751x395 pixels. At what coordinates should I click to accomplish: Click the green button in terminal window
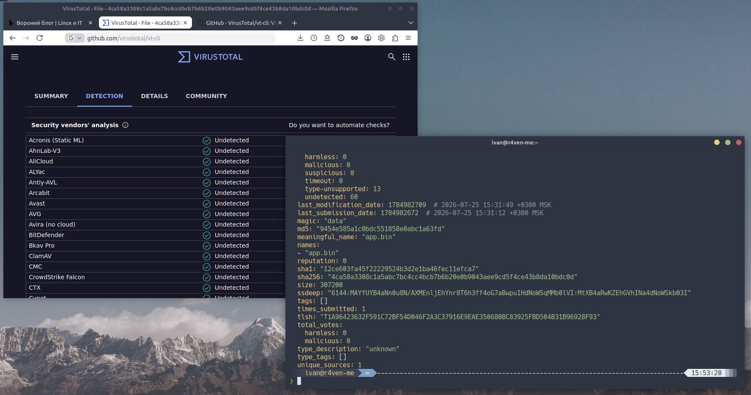[728, 142]
